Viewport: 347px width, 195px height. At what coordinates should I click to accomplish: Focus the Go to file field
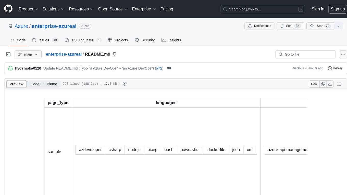pos(305,54)
